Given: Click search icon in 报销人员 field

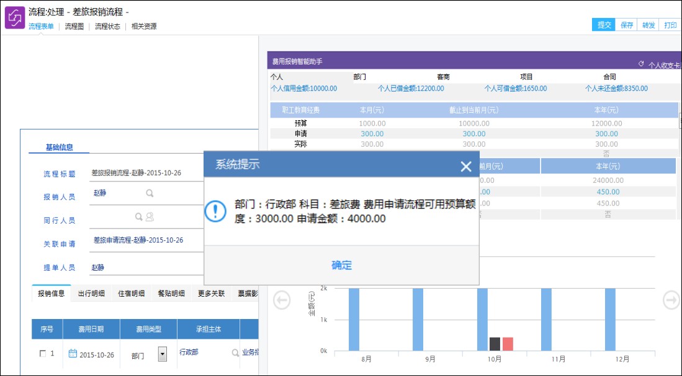Looking at the screenshot, I should [150, 193].
